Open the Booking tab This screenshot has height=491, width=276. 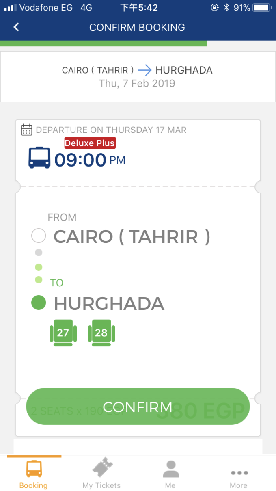point(34,474)
